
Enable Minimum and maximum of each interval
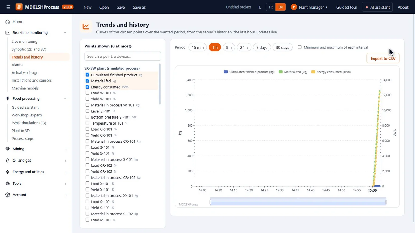300,47
